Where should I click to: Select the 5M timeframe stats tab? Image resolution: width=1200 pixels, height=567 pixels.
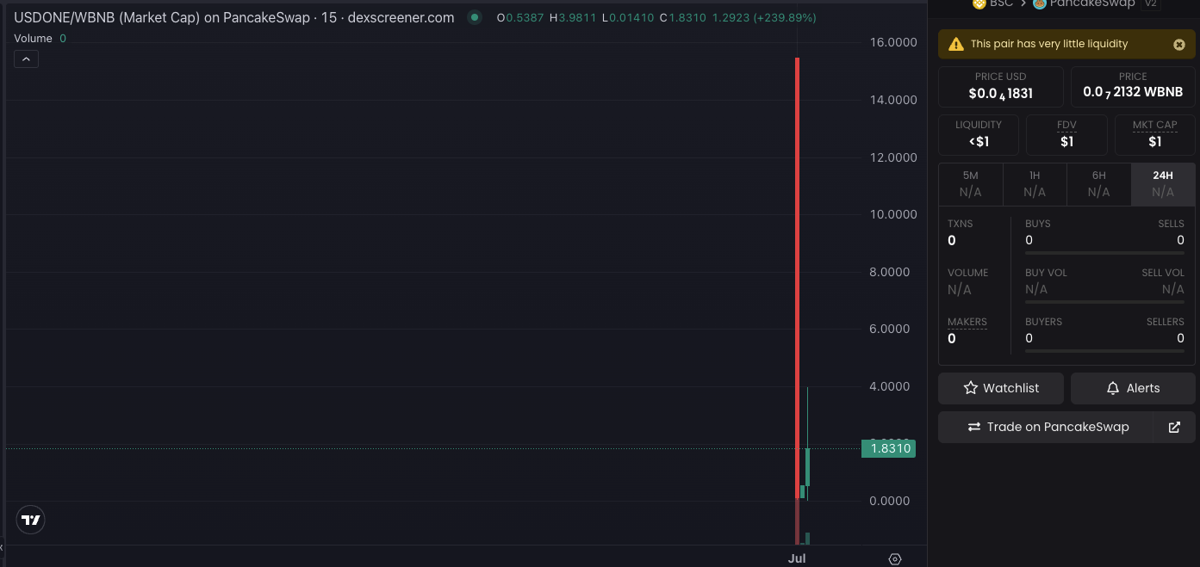coord(971,183)
